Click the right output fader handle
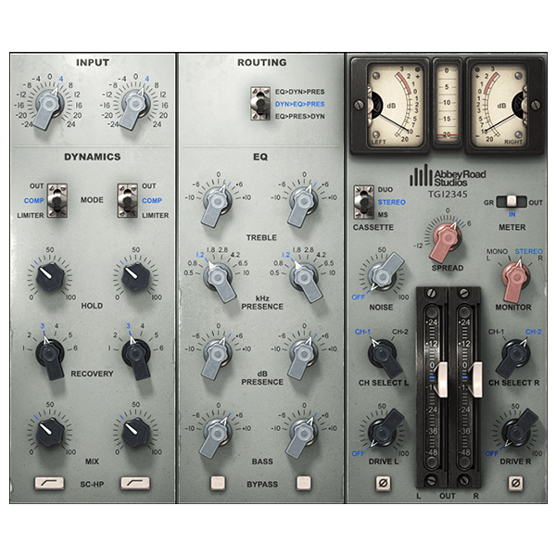556x556 pixels. click(x=475, y=379)
